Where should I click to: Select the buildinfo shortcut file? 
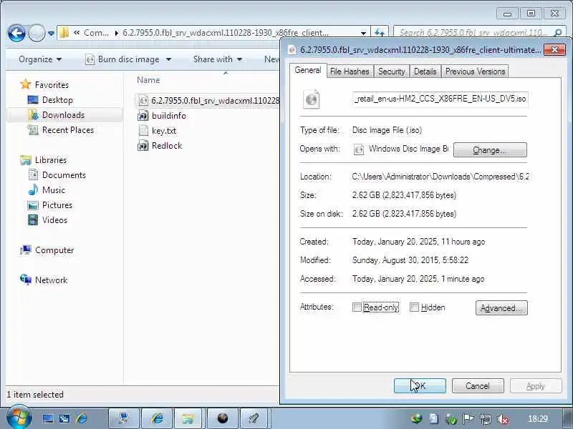point(162,116)
